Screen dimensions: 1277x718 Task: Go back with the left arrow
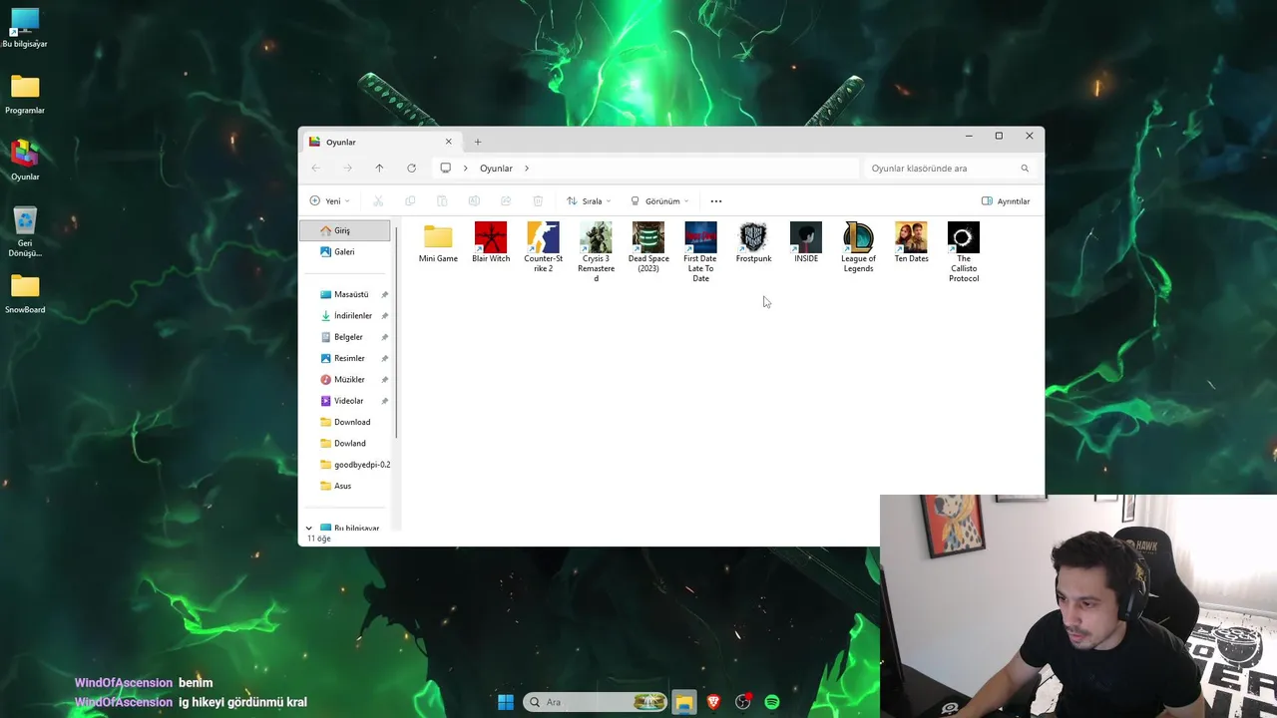[315, 169]
